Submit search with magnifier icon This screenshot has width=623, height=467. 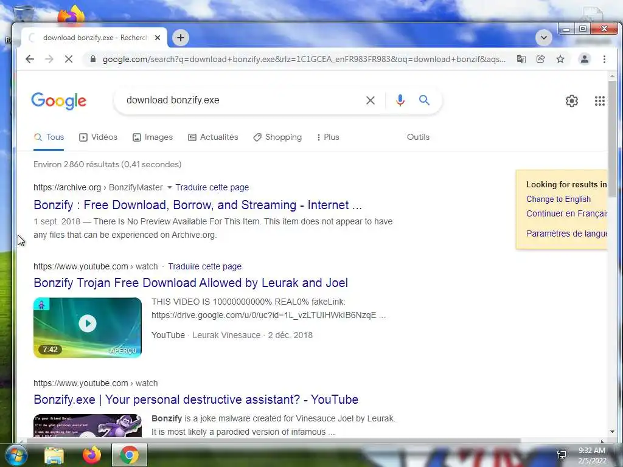pos(424,100)
